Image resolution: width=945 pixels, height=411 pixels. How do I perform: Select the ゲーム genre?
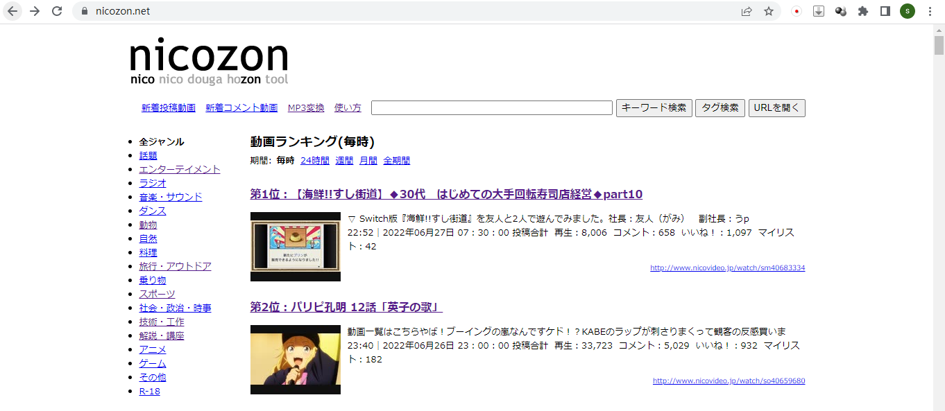pos(153,364)
